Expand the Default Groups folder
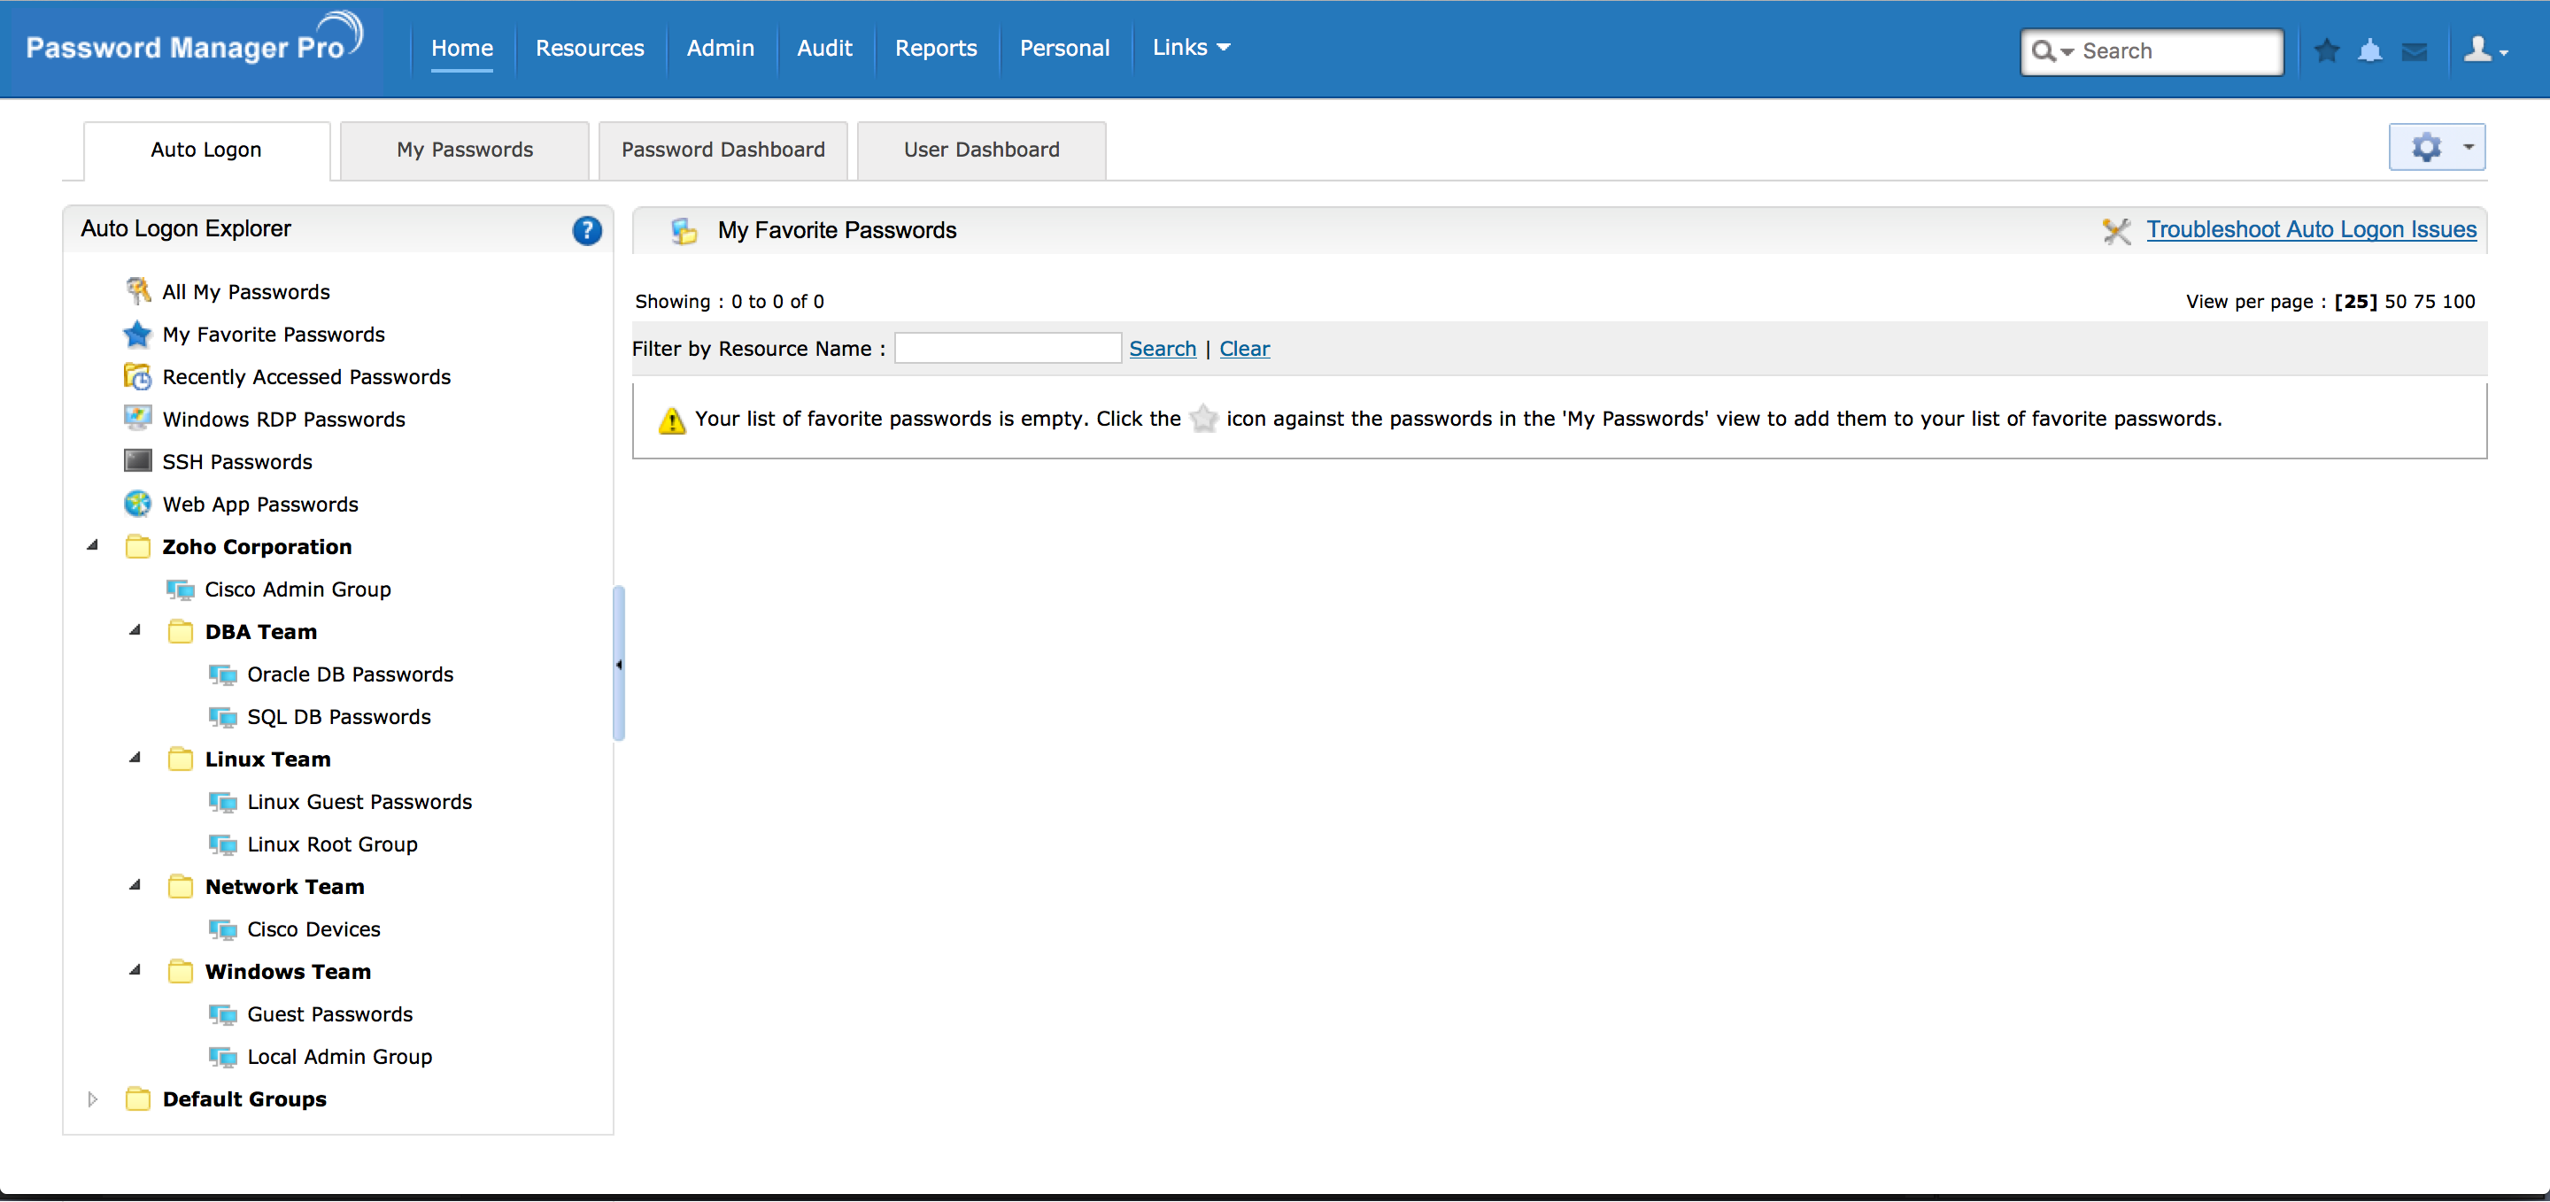Screen dimensions: 2550x1202 [x=93, y=1099]
